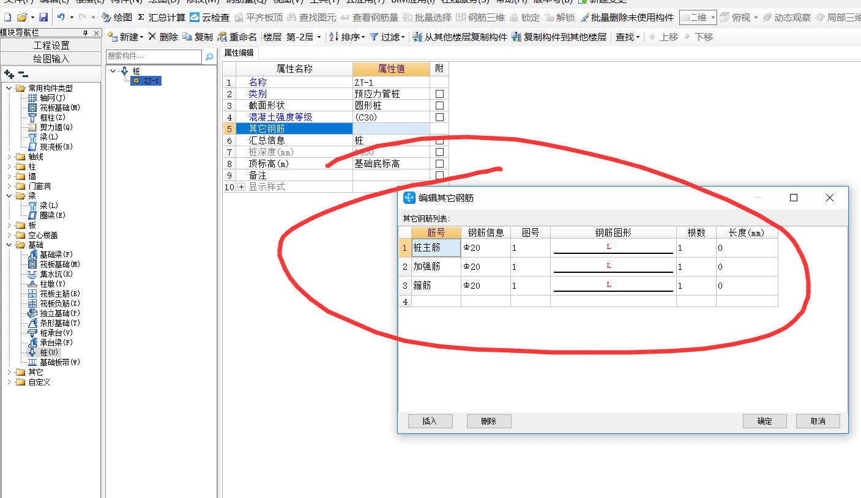
Task: Expand the 自定义 folder
Action: click(x=9, y=382)
